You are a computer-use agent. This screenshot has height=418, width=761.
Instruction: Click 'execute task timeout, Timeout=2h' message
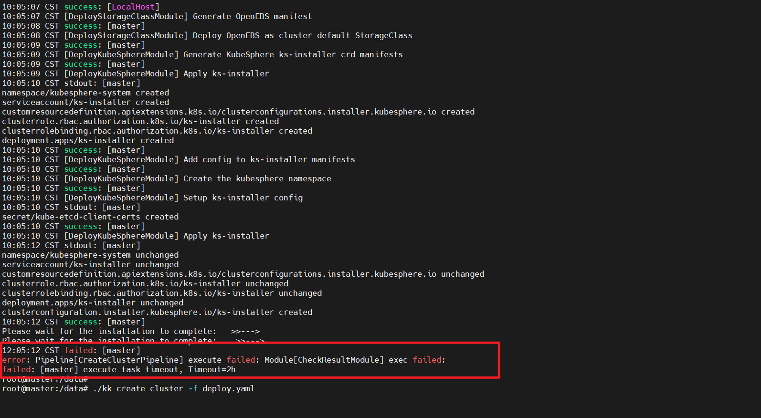pos(159,369)
